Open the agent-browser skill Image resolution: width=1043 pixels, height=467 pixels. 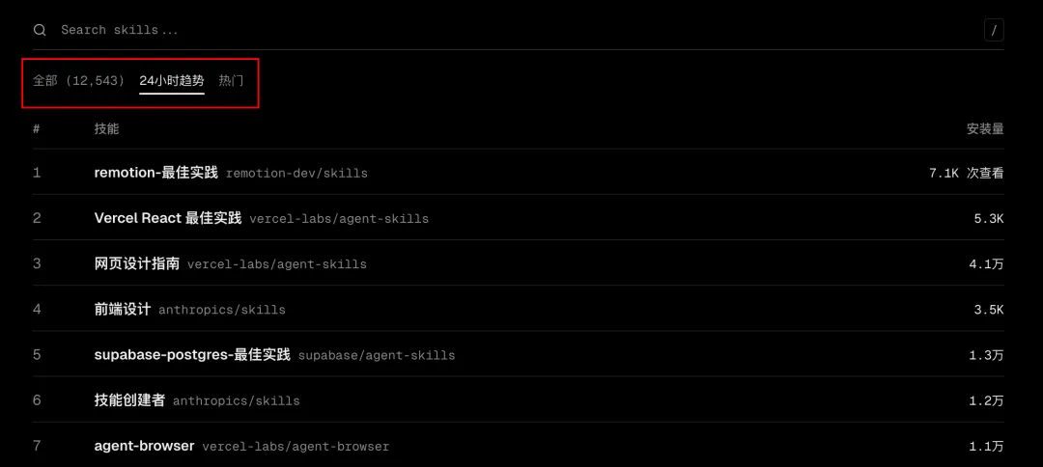tap(144, 446)
